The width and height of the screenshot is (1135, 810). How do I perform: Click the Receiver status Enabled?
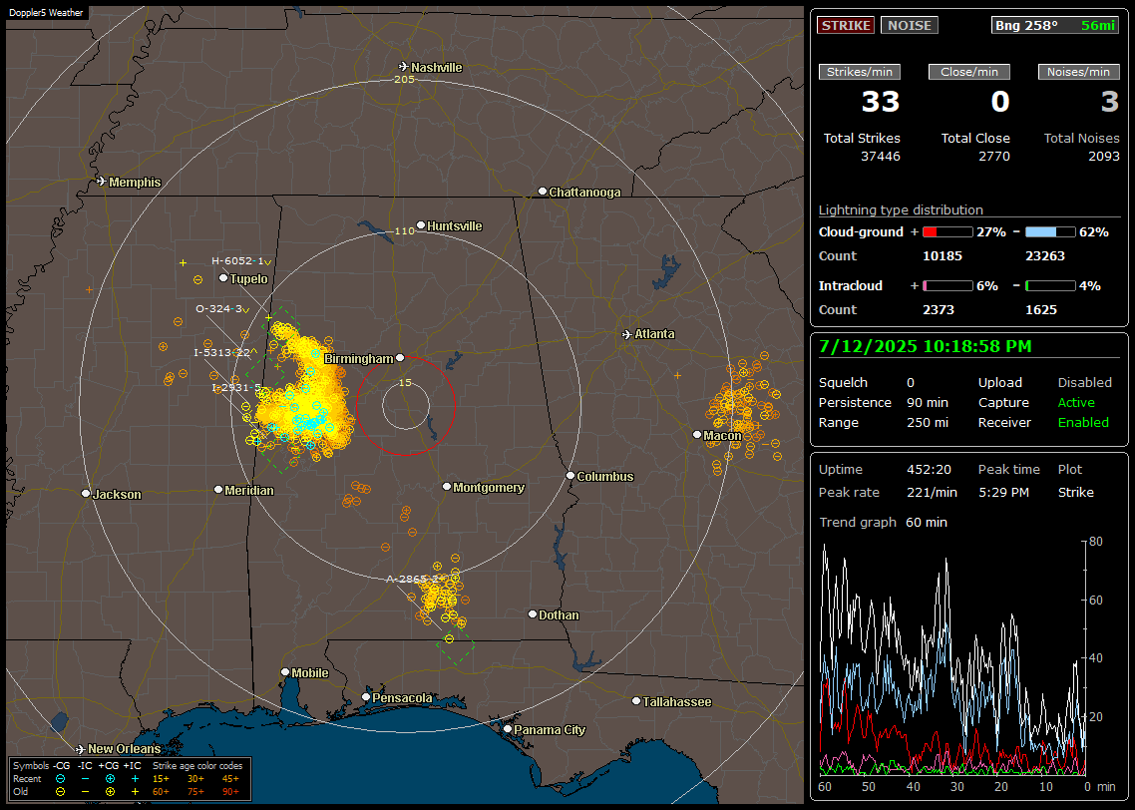click(1083, 423)
